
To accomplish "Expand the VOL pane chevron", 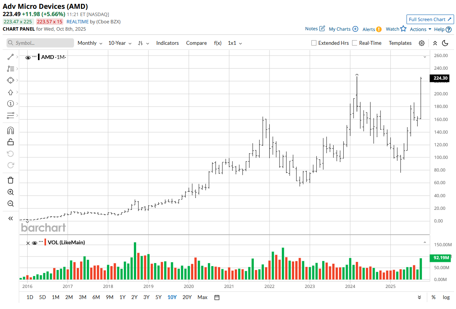I will (x=425, y=242).
